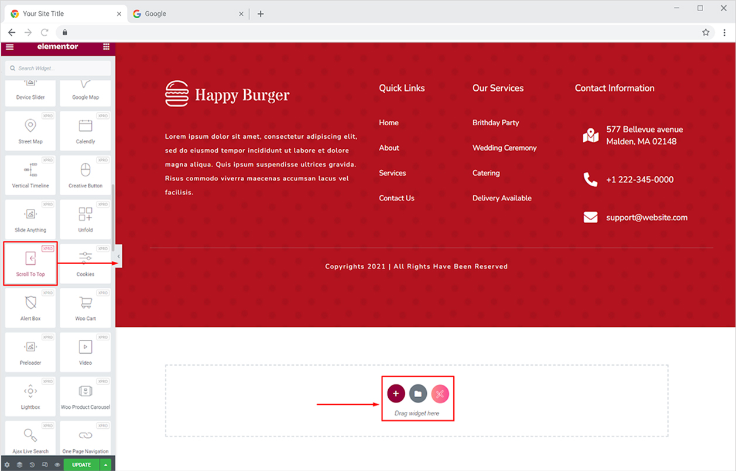Click the plus Add New Section button

pos(396,394)
